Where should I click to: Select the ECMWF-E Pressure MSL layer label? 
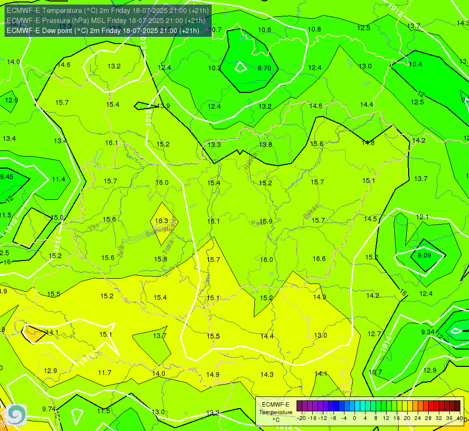point(105,21)
